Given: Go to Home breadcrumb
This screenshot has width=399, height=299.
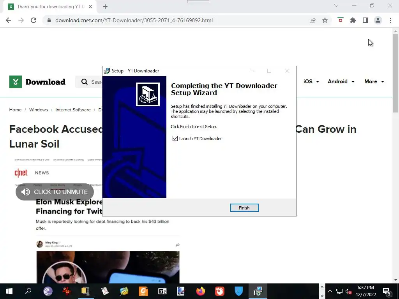Looking at the screenshot, I should point(15,110).
